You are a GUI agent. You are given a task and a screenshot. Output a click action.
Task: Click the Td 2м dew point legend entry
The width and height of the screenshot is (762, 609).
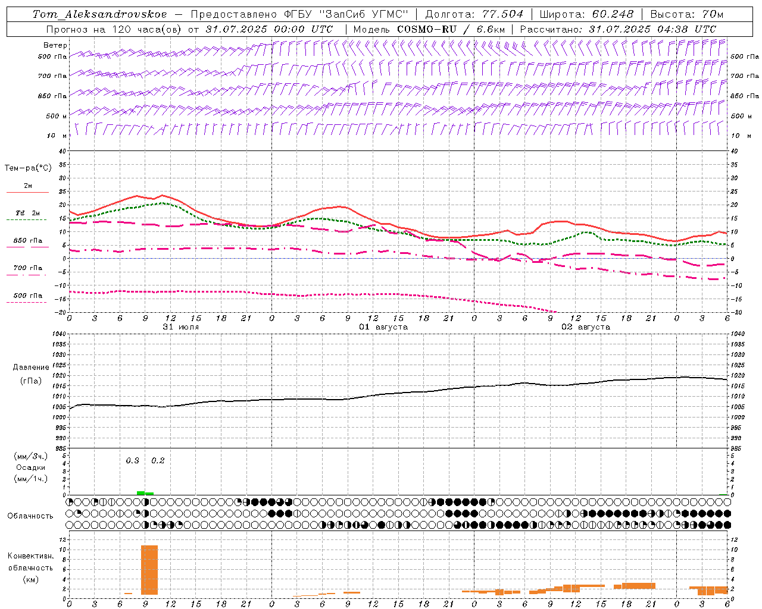click(x=28, y=213)
